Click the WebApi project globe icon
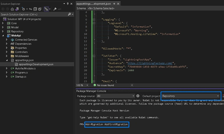 [x=9, y=36]
